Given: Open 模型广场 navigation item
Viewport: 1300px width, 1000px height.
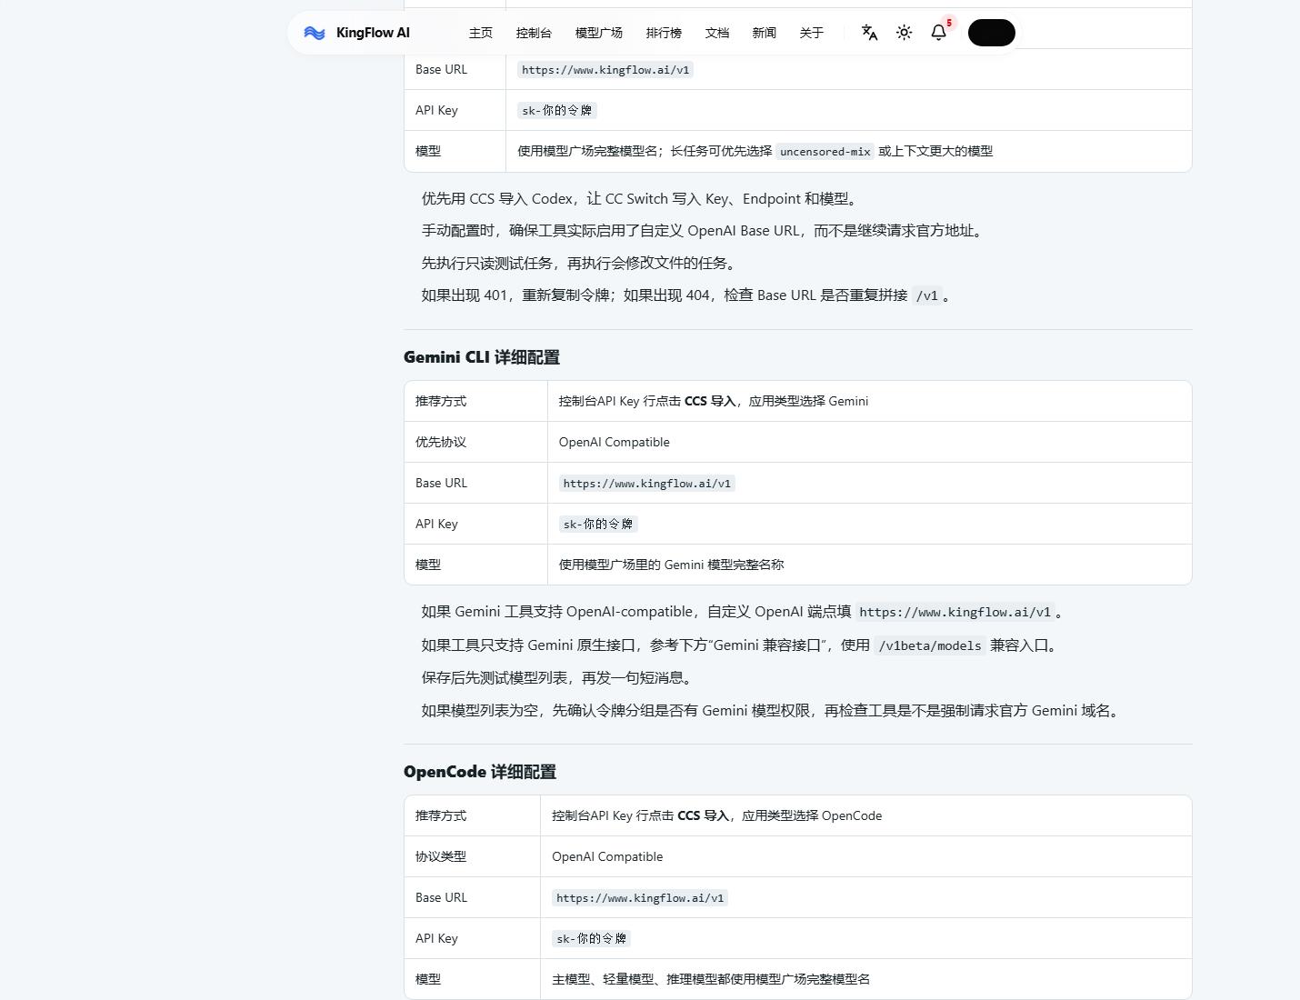Looking at the screenshot, I should [x=599, y=33].
